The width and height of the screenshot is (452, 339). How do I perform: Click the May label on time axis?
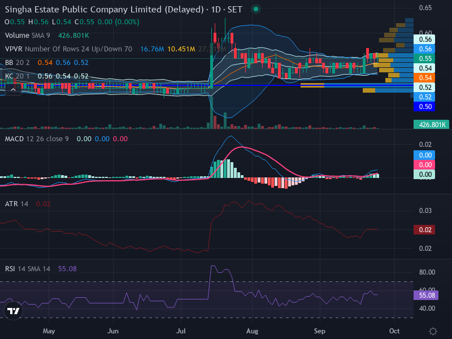tap(49, 331)
